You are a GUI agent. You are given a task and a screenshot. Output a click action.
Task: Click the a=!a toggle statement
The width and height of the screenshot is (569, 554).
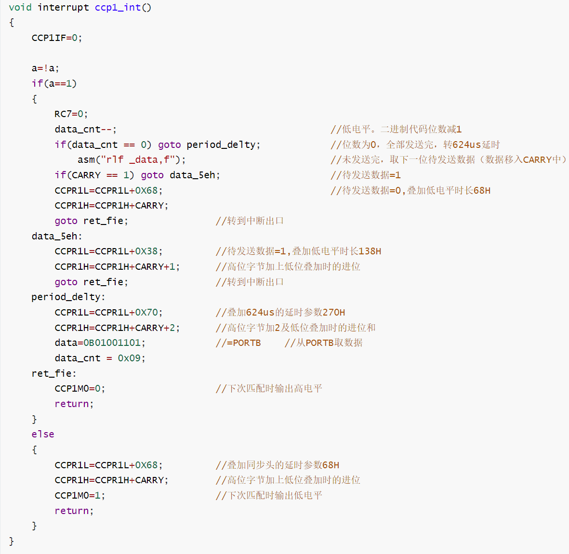pos(45,68)
